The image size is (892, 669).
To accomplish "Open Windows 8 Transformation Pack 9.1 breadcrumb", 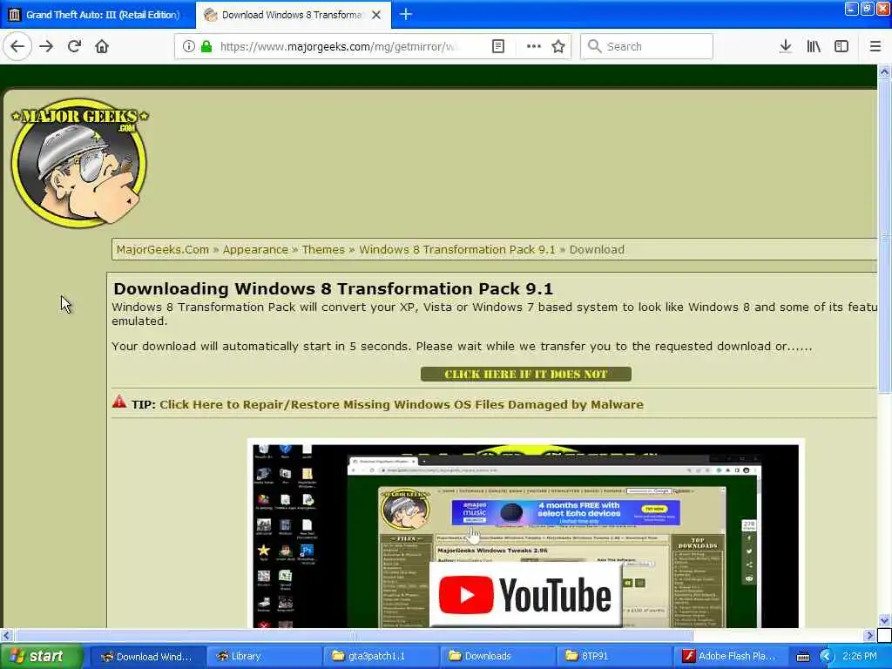I will coord(457,250).
